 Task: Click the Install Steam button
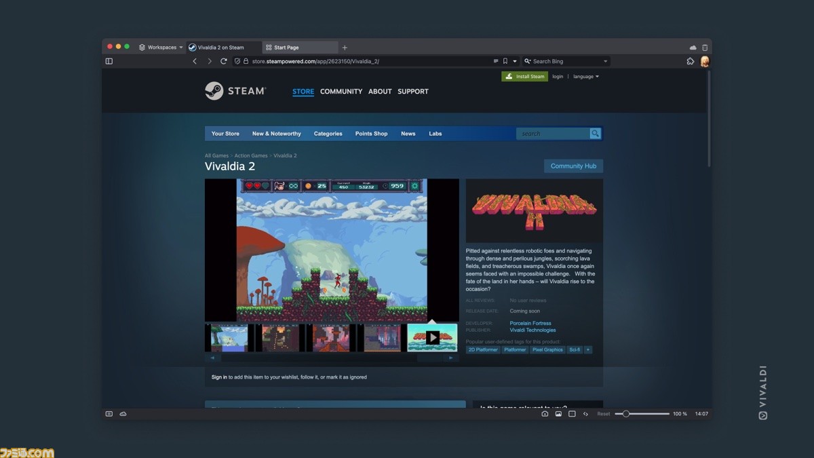pyautogui.click(x=525, y=77)
